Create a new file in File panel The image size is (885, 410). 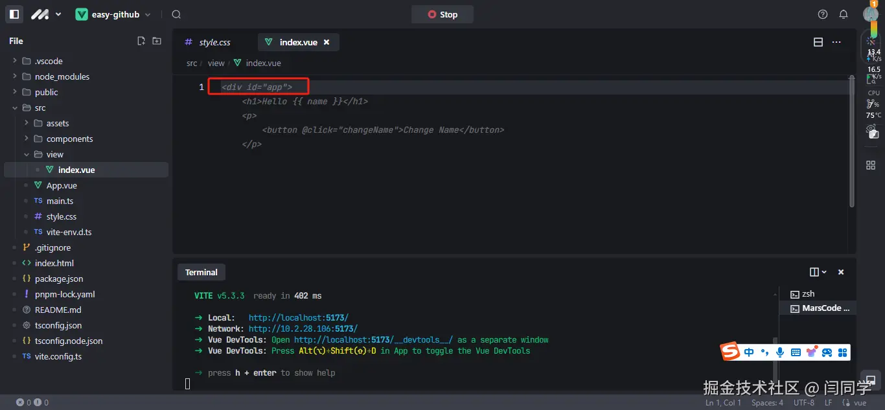pyautogui.click(x=141, y=41)
